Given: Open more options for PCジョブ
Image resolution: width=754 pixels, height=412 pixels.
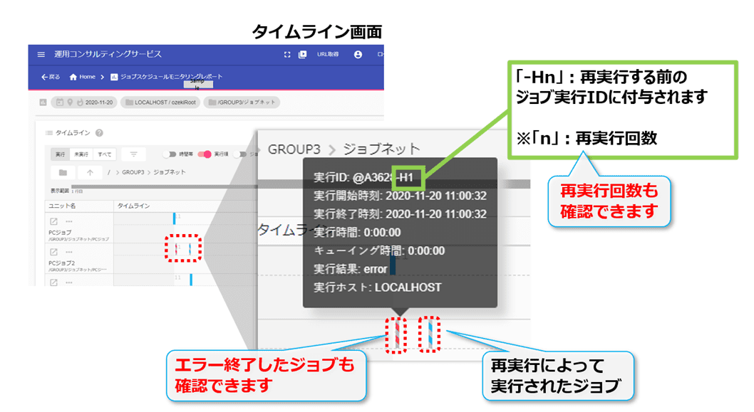Looking at the screenshot, I should [x=69, y=222].
